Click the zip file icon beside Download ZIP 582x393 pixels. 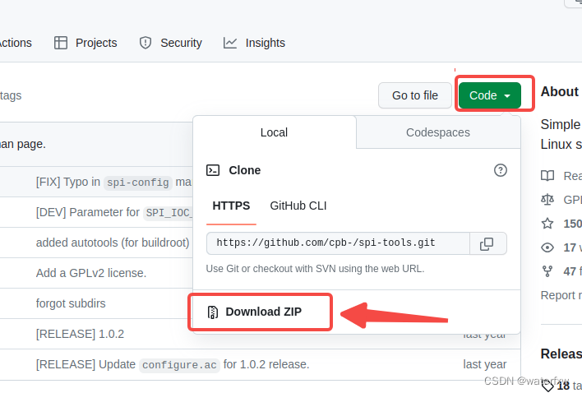[x=213, y=312]
